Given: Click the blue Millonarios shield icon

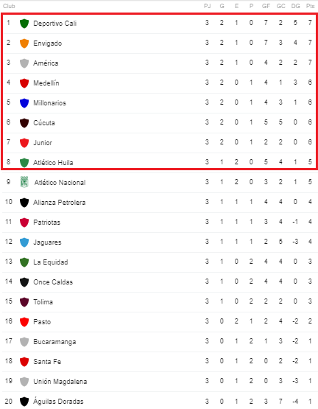Looking at the screenshot, I should coord(24,103).
